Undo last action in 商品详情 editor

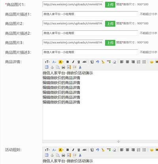pyautogui.click(x=98, y=62)
